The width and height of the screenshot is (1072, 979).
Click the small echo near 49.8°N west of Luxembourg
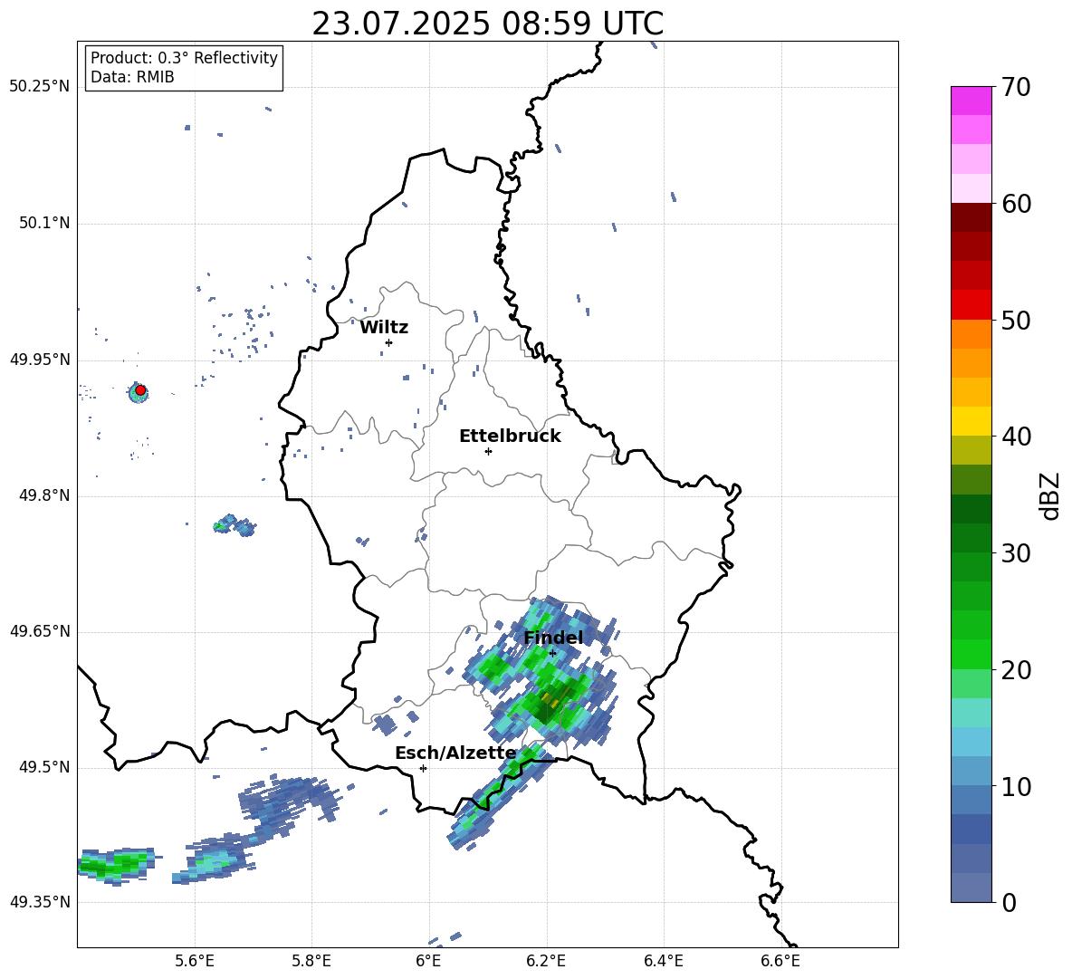click(234, 525)
